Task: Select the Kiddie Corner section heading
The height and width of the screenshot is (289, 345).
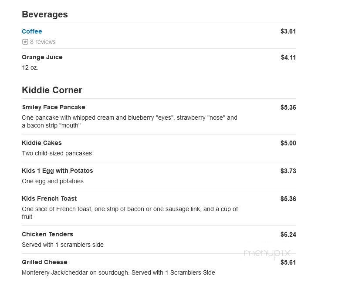Action: click(x=52, y=90)
